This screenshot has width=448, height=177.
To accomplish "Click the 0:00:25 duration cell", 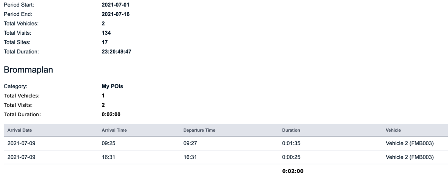I will 291,157.
